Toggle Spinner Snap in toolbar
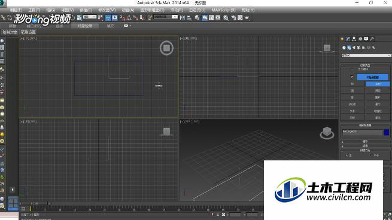The image size is (392, 220). click(x=142, y=17)
